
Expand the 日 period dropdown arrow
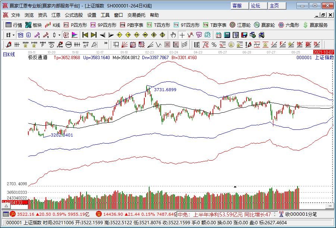point(13,35)
